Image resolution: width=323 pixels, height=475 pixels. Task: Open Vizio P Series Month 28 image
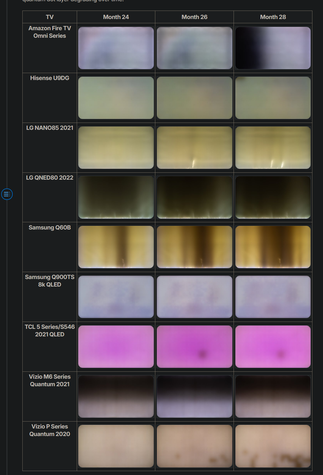point(273,446)
